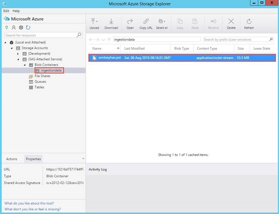Navigate forward with right arrow
Image resolution: width=279 pixels, height=214 pixels.
pos(97,39)
